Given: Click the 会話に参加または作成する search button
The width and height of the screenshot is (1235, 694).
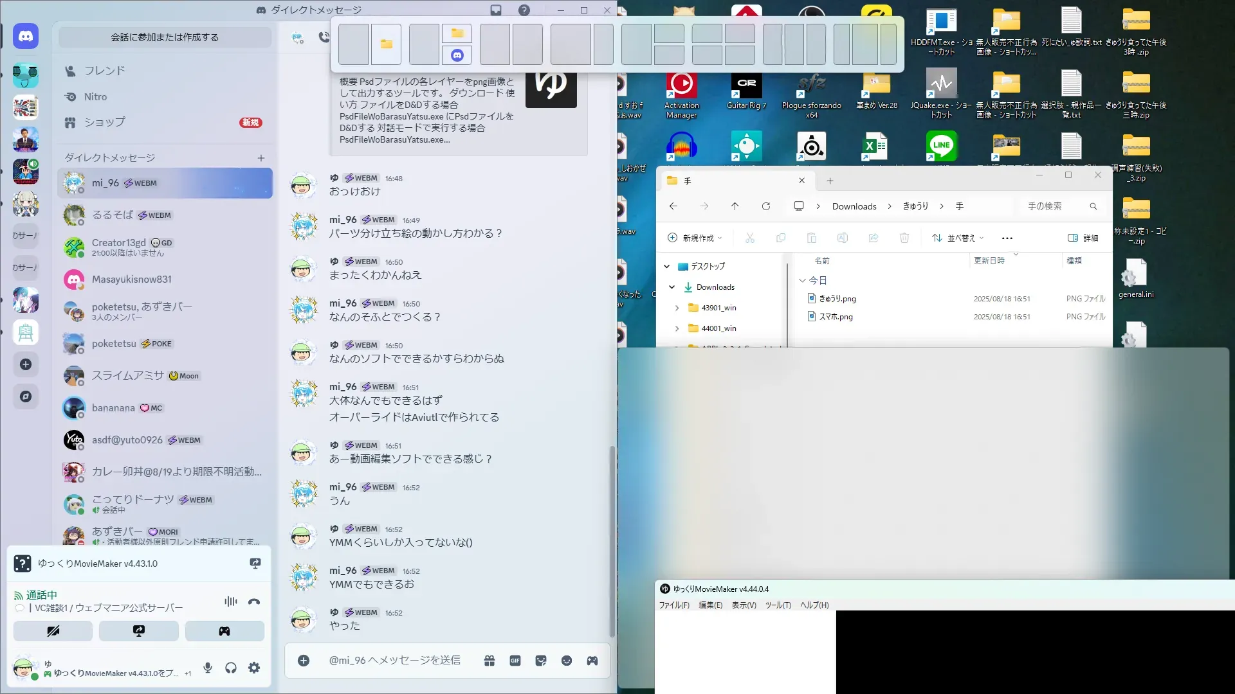Looking at the screenshot, I should [x=165, y=37].
